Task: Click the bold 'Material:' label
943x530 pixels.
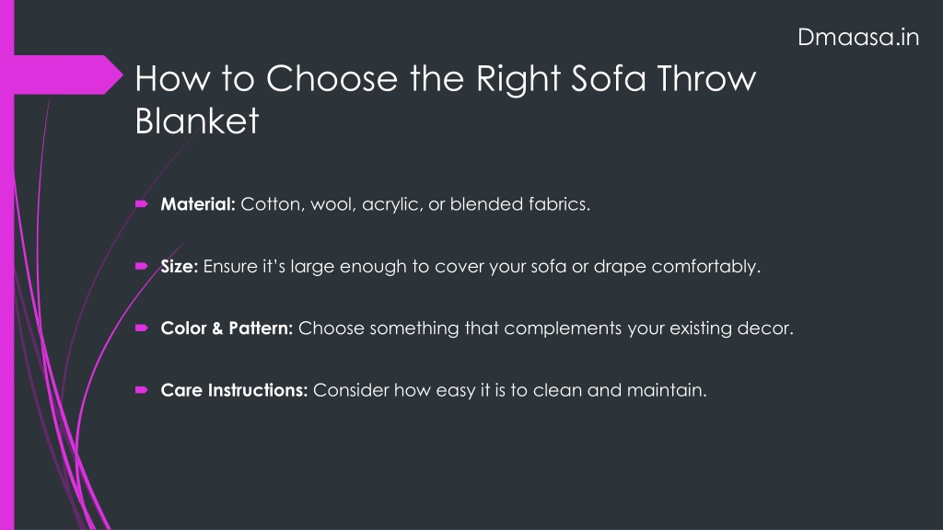Action: [x=198, y=204]
